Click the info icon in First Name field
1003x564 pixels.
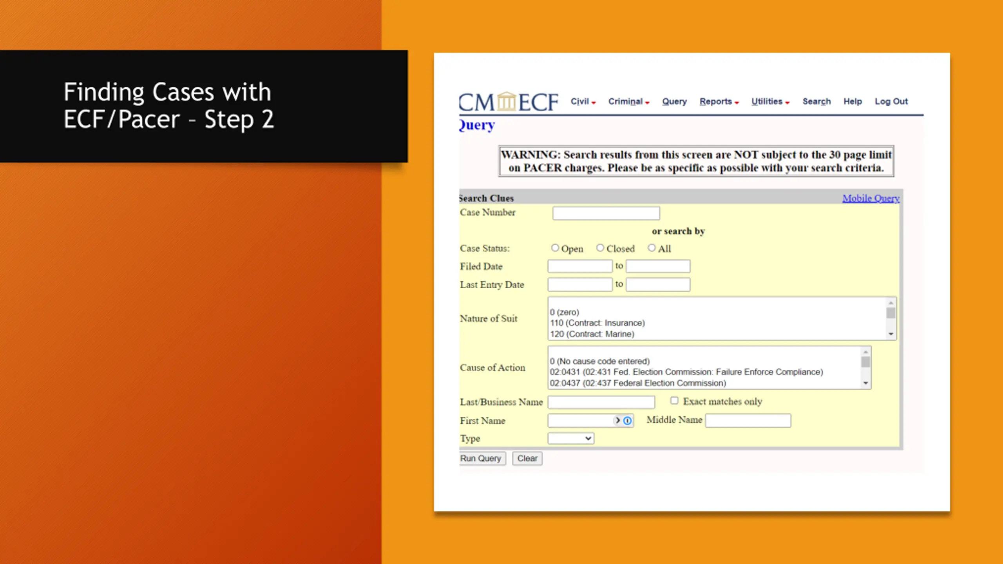[x=627, y=421]
